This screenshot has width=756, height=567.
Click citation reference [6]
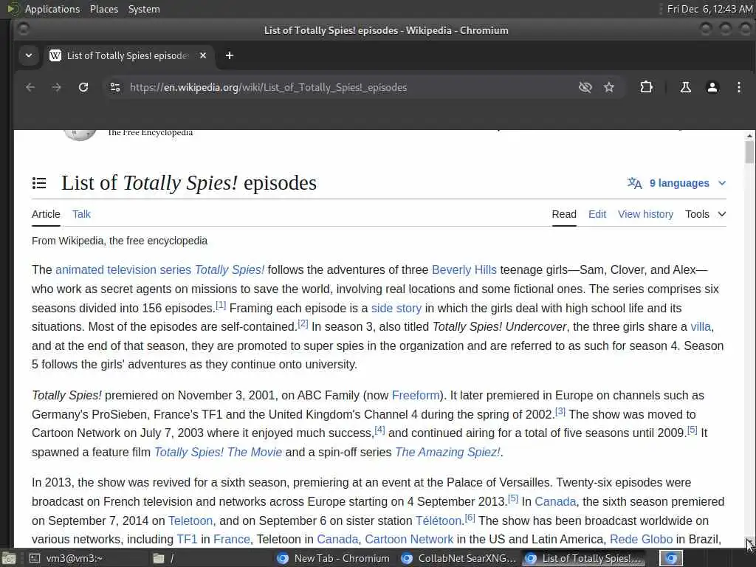point(470,518)
